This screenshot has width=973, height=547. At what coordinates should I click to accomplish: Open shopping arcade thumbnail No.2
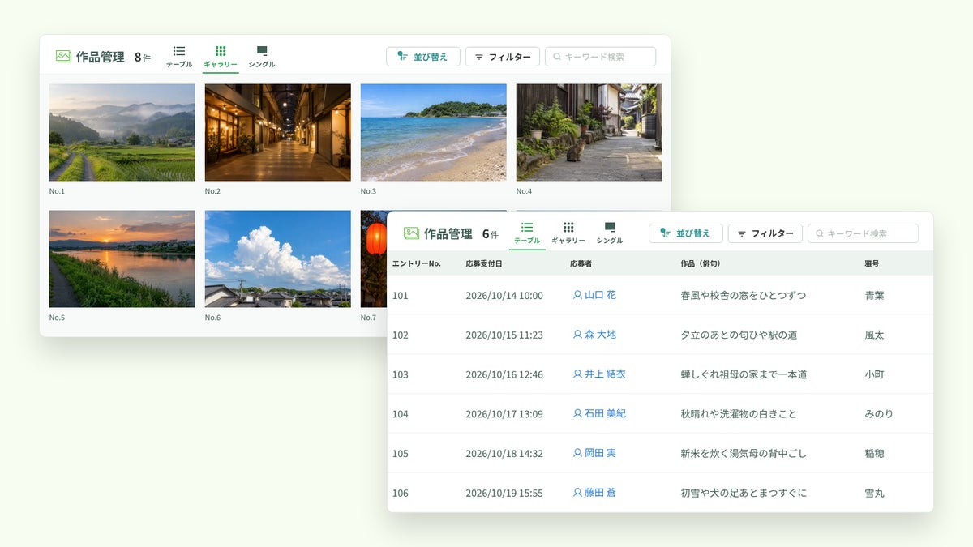278,132
